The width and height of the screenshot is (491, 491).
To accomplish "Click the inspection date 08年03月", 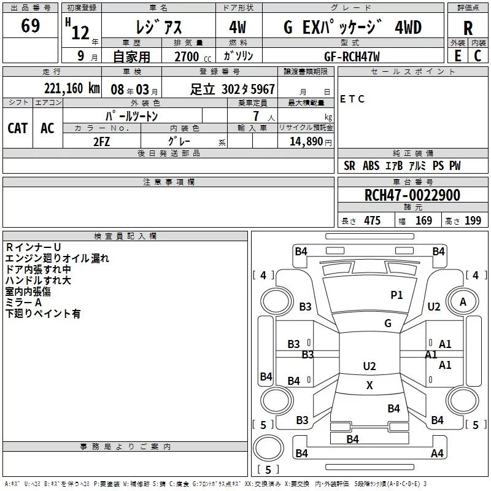I will [134, 90].
